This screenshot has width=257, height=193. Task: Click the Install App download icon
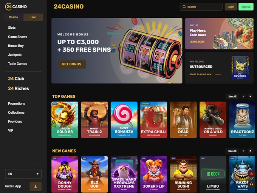pyautogui.click(x=36, y=186)
